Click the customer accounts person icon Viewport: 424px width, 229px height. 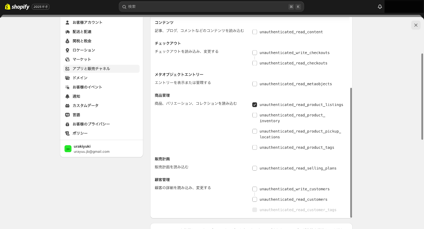(x=67, y=22)
